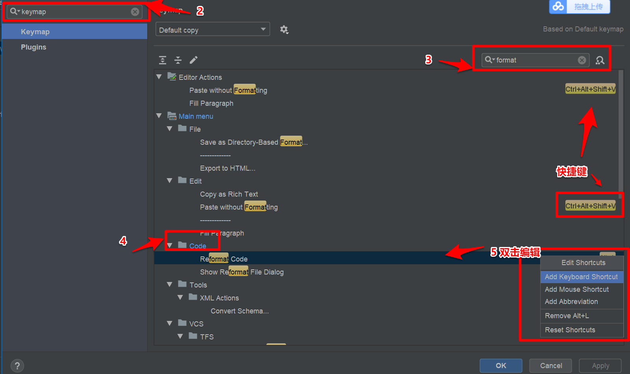Click the Expand All toolbar icon

click(x=163, y=60)
